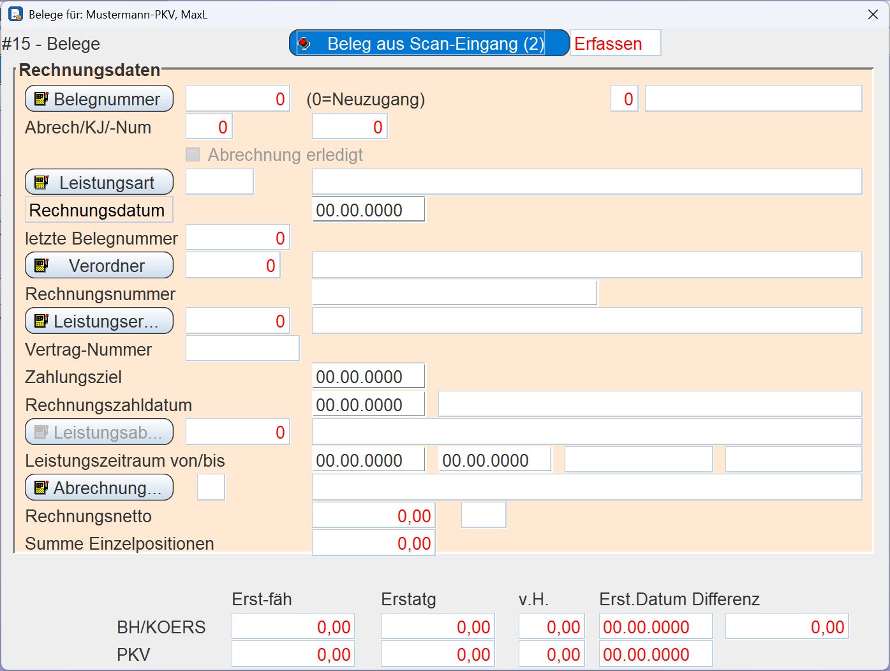The height and width of the screenshot is (671, 890).
Task: Click the Summe Einzelpositionen amount field
Action: click(373, 543)
